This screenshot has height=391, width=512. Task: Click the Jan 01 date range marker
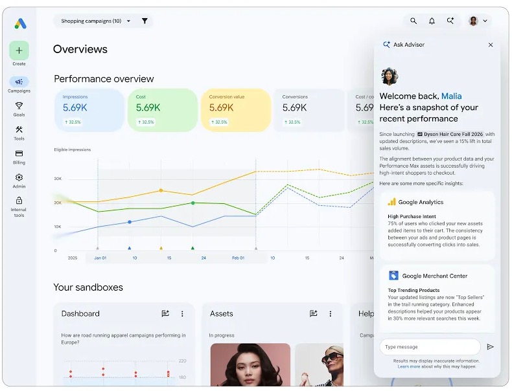click(100, 258)
